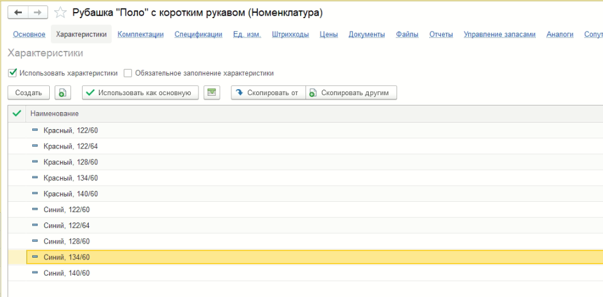
Task: Click the row icon of Красный, 122/64
Action: pyautogui.click(x=35, y=146)
